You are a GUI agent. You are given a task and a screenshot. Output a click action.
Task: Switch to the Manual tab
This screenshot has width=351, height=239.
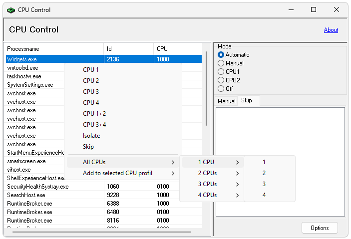tap(226, 101)
